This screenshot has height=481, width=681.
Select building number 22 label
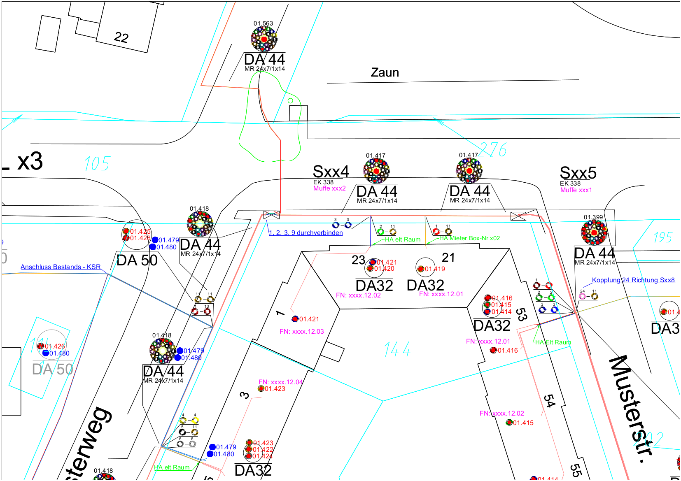click(121, 37)
